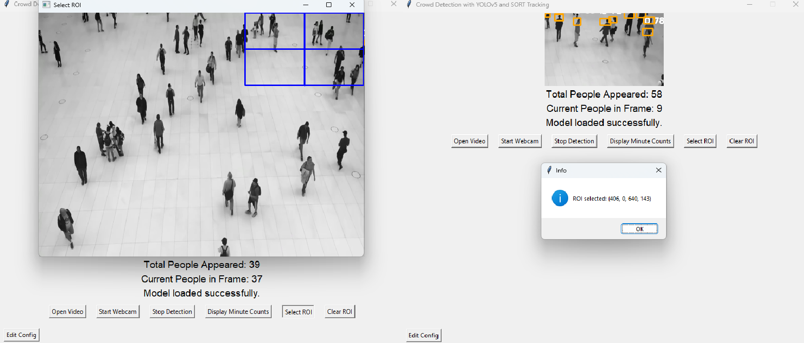Click 'ROI selected: (406, 0, 640, 143)' message
The height and width of the screenshot is (343, 804).
[612, 199]
